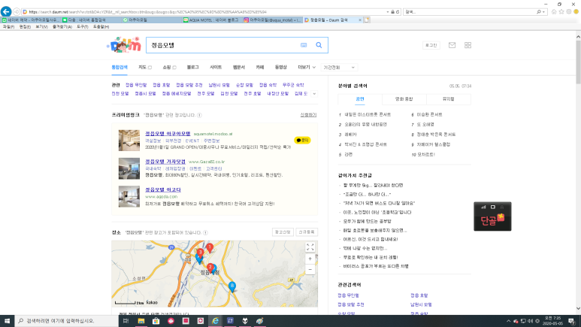Click the yellow 문의 talk badge

[302, 140]
